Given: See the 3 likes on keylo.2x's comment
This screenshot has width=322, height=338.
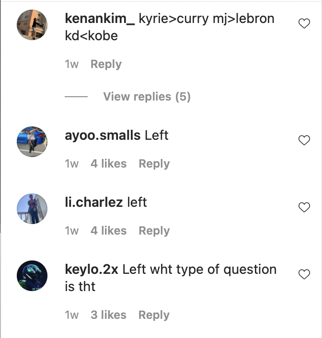Looking at the screenshot, I should 108,315.
